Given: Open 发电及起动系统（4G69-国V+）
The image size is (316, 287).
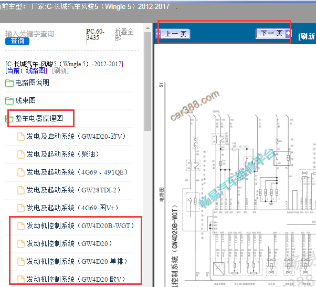Looking at the screenshot, I should point(72,208).
